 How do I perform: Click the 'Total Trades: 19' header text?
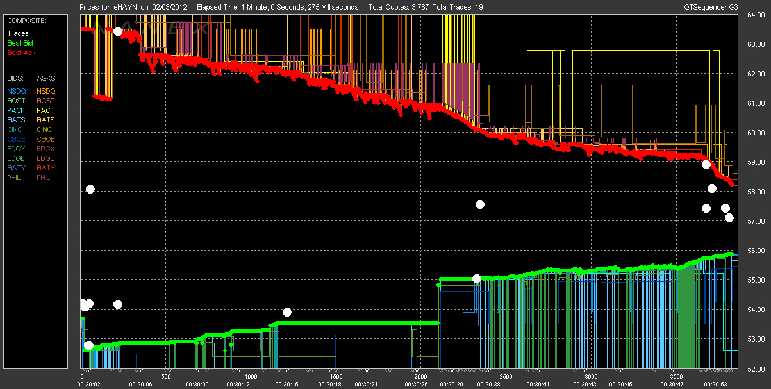point(458,6)
